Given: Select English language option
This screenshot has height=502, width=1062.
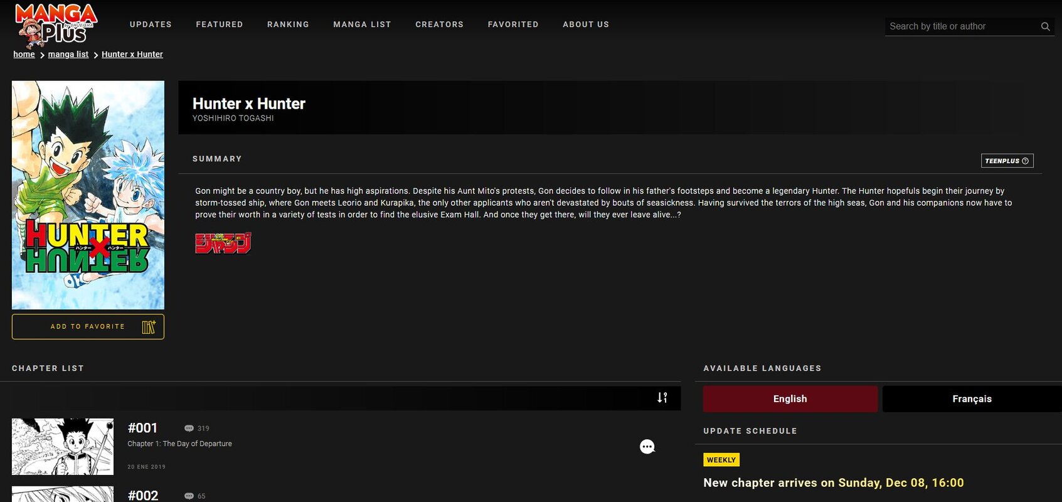Looking at the screenshot, I should (790, 399).
